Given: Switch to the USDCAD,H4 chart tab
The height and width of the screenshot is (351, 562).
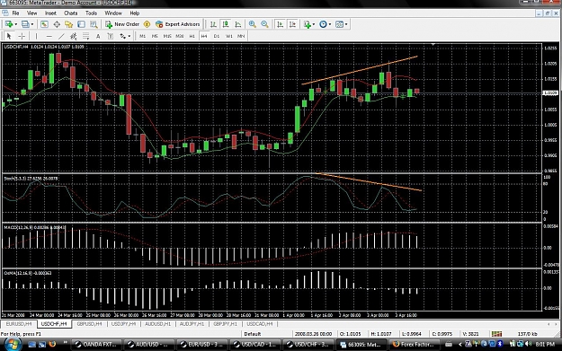Looking at the screenshot, I should (260, 324).
